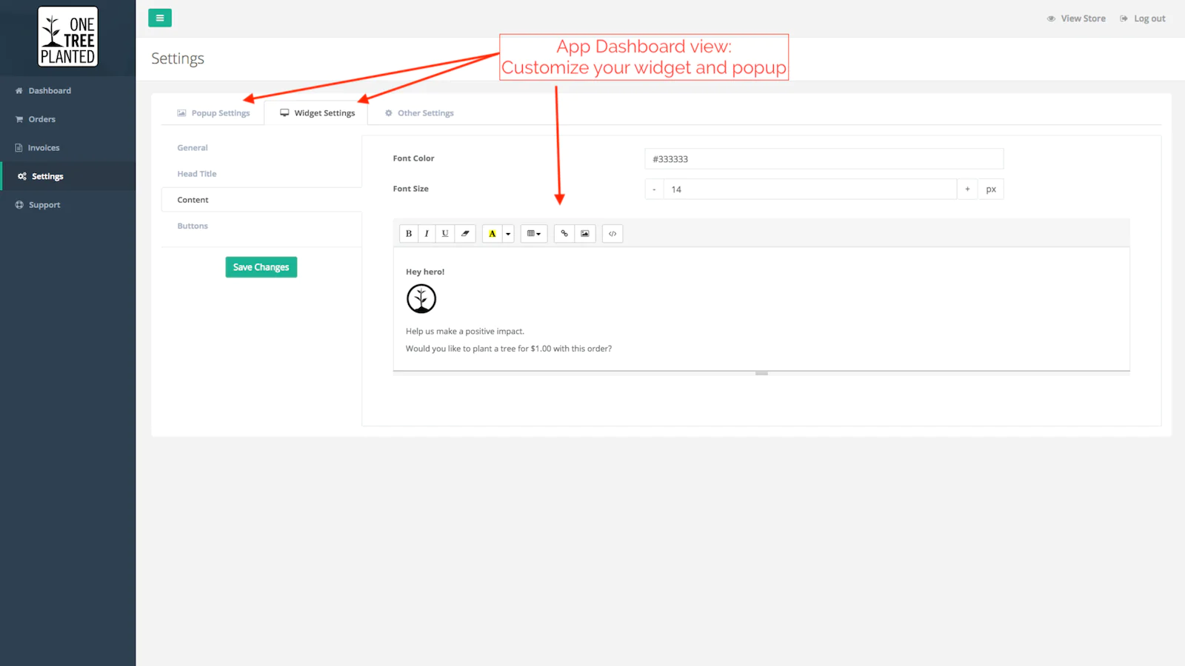Click the Save Changes button

[x=261, y=267]
